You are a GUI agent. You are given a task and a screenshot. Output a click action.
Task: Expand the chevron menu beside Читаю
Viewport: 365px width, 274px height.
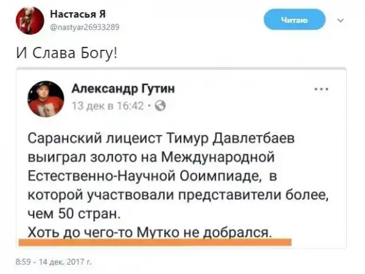pyautogui.click(x=339, y=20)
